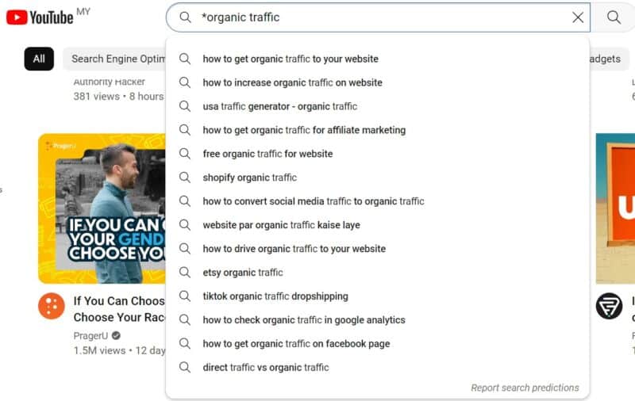Clear the search box with the X icon
Viewport: 635px width, 401px height.
click(x=578, y=17)
